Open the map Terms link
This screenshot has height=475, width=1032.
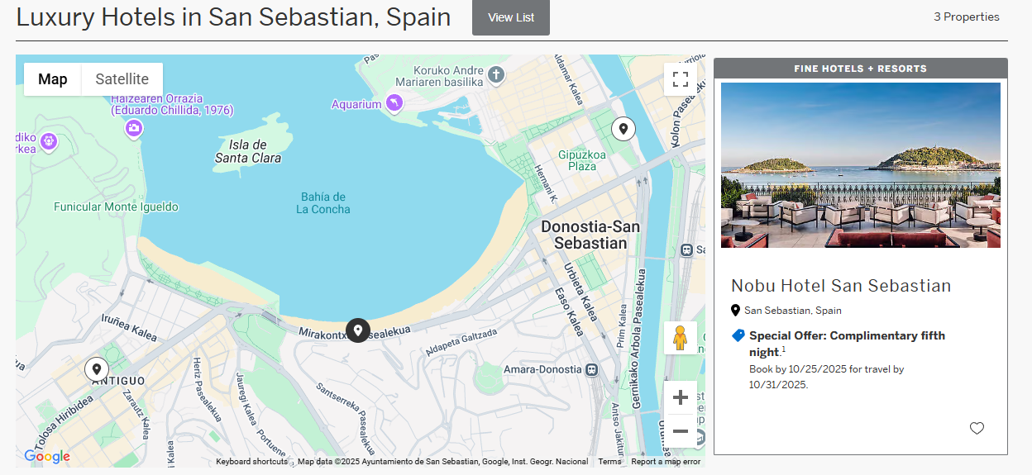coord(609,462)
